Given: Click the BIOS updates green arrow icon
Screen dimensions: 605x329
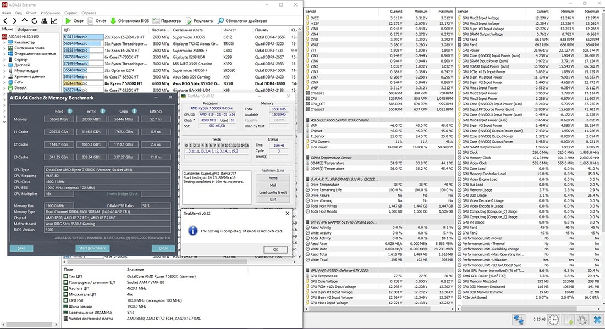Looking at the screenshot, I should (x=113, y=21).
